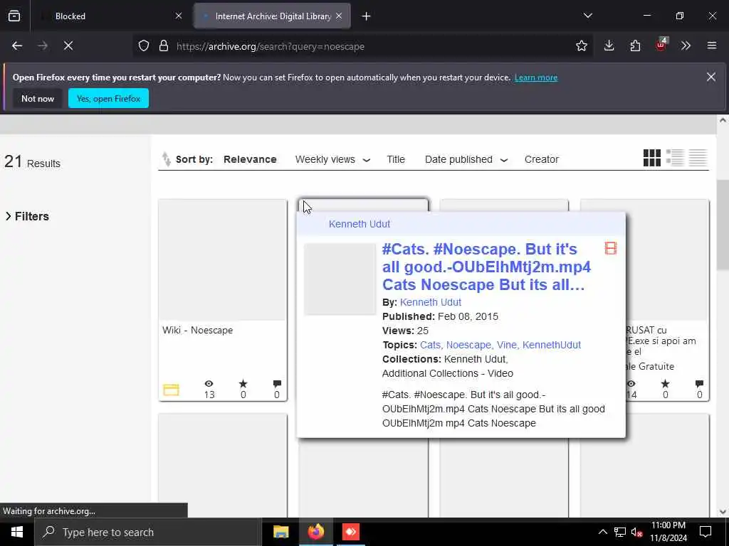Bookmark this page with star icon

click(581, 46)
